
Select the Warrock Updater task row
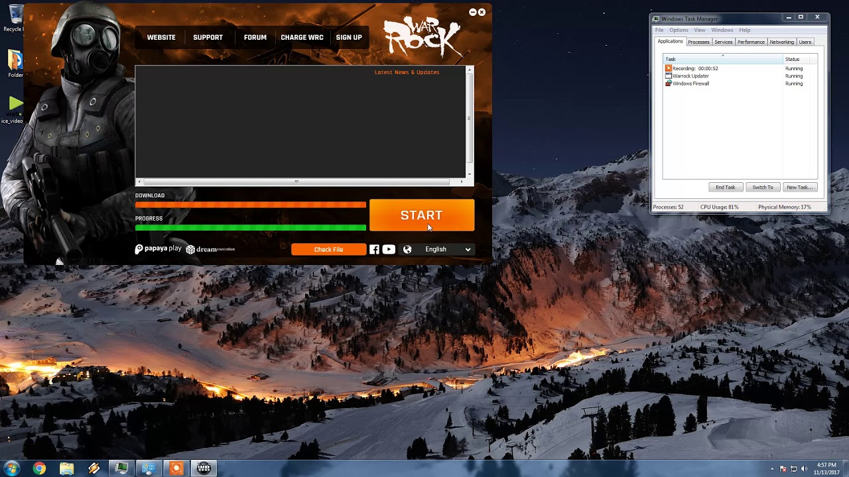point(740,76)
